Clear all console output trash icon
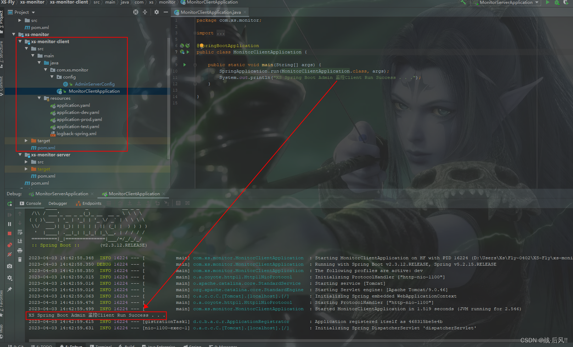 tap(20, 259)
